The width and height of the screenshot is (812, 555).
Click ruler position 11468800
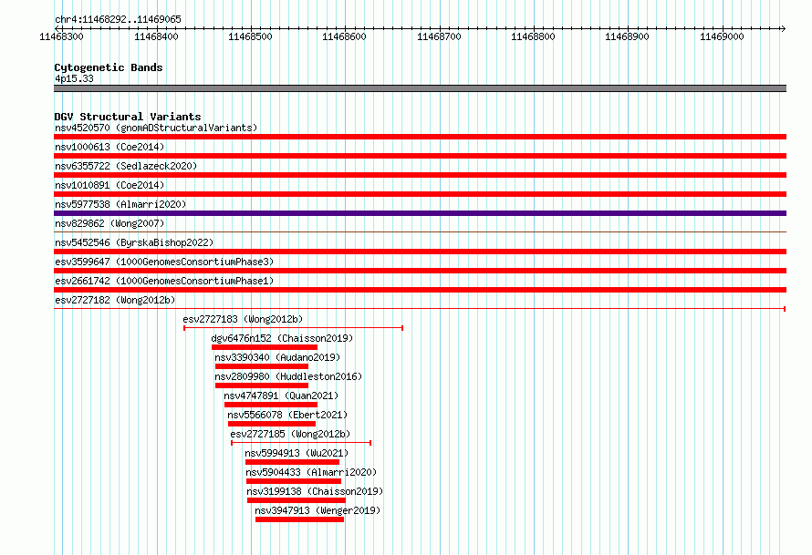click(533, 36)
